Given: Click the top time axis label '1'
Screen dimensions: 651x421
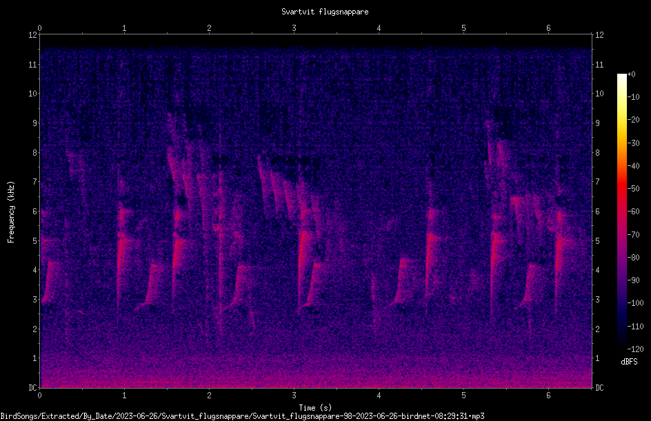Looking at the screenshot, I should (124, 28).
